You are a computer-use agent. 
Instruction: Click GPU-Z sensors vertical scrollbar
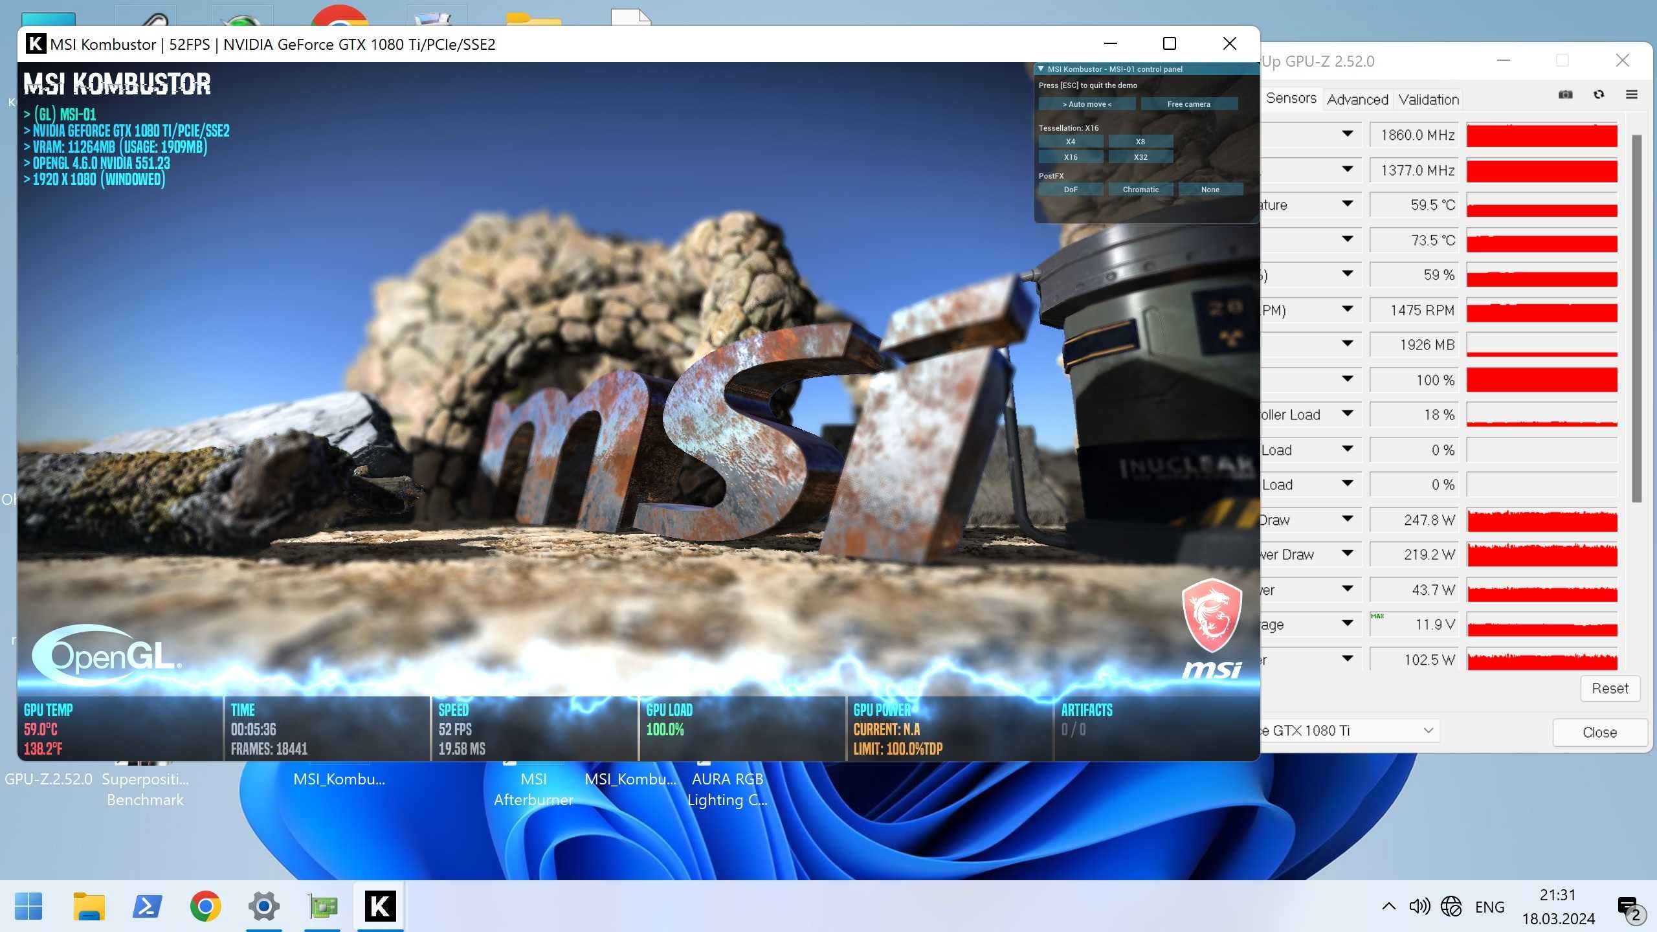(1636, 317)
